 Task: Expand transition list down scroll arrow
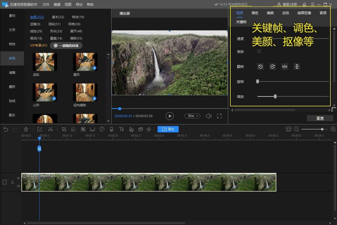pos(108,121)
